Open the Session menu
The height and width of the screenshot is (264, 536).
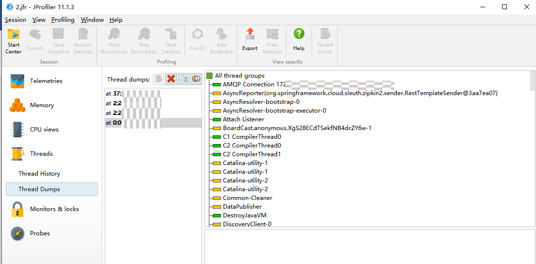16,20
